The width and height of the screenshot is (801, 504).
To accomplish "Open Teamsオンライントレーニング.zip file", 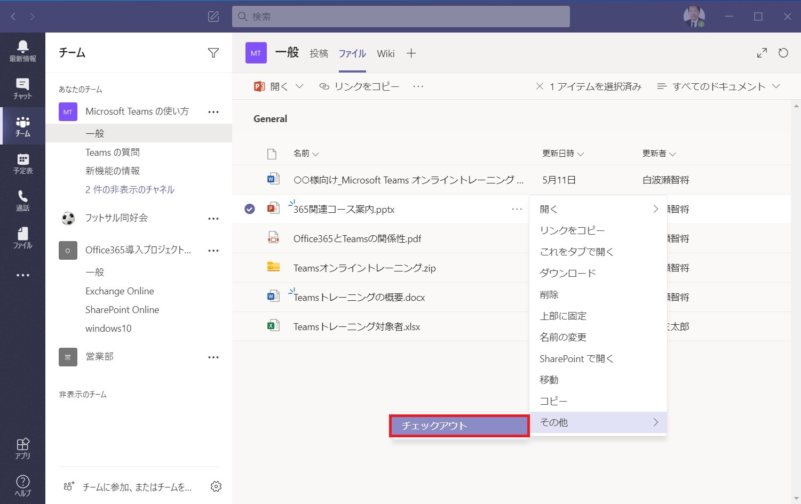I will (364, 268).
